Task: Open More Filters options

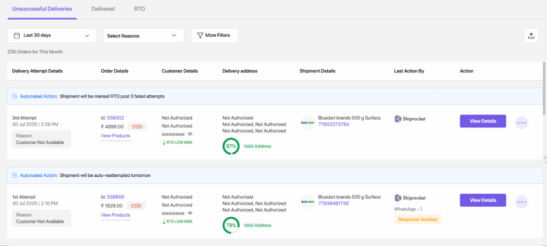Action: (214, 36)
